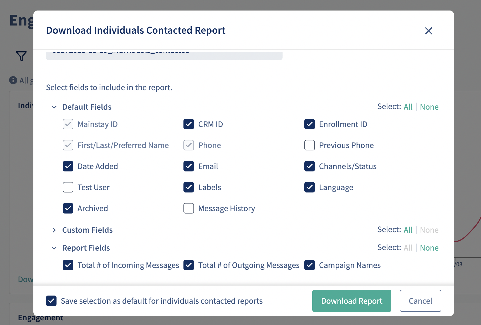This screenshot has width=481, height=325.
Task: Click the report file name field
Action: [164, 55]
